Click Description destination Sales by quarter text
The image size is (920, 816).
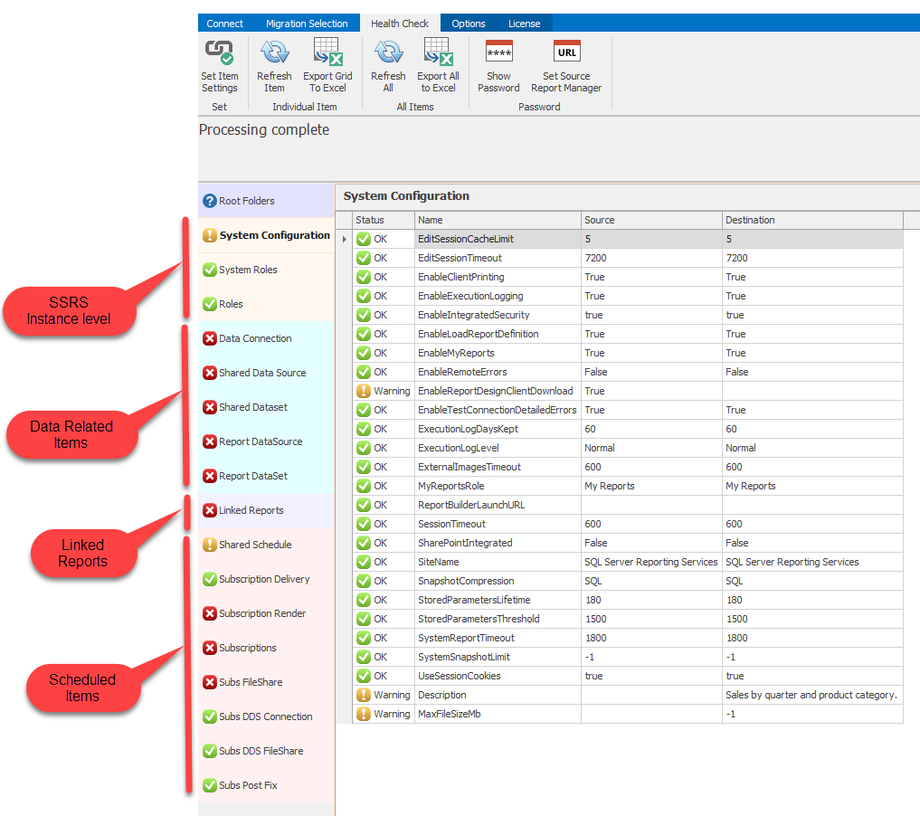point(811,695)
